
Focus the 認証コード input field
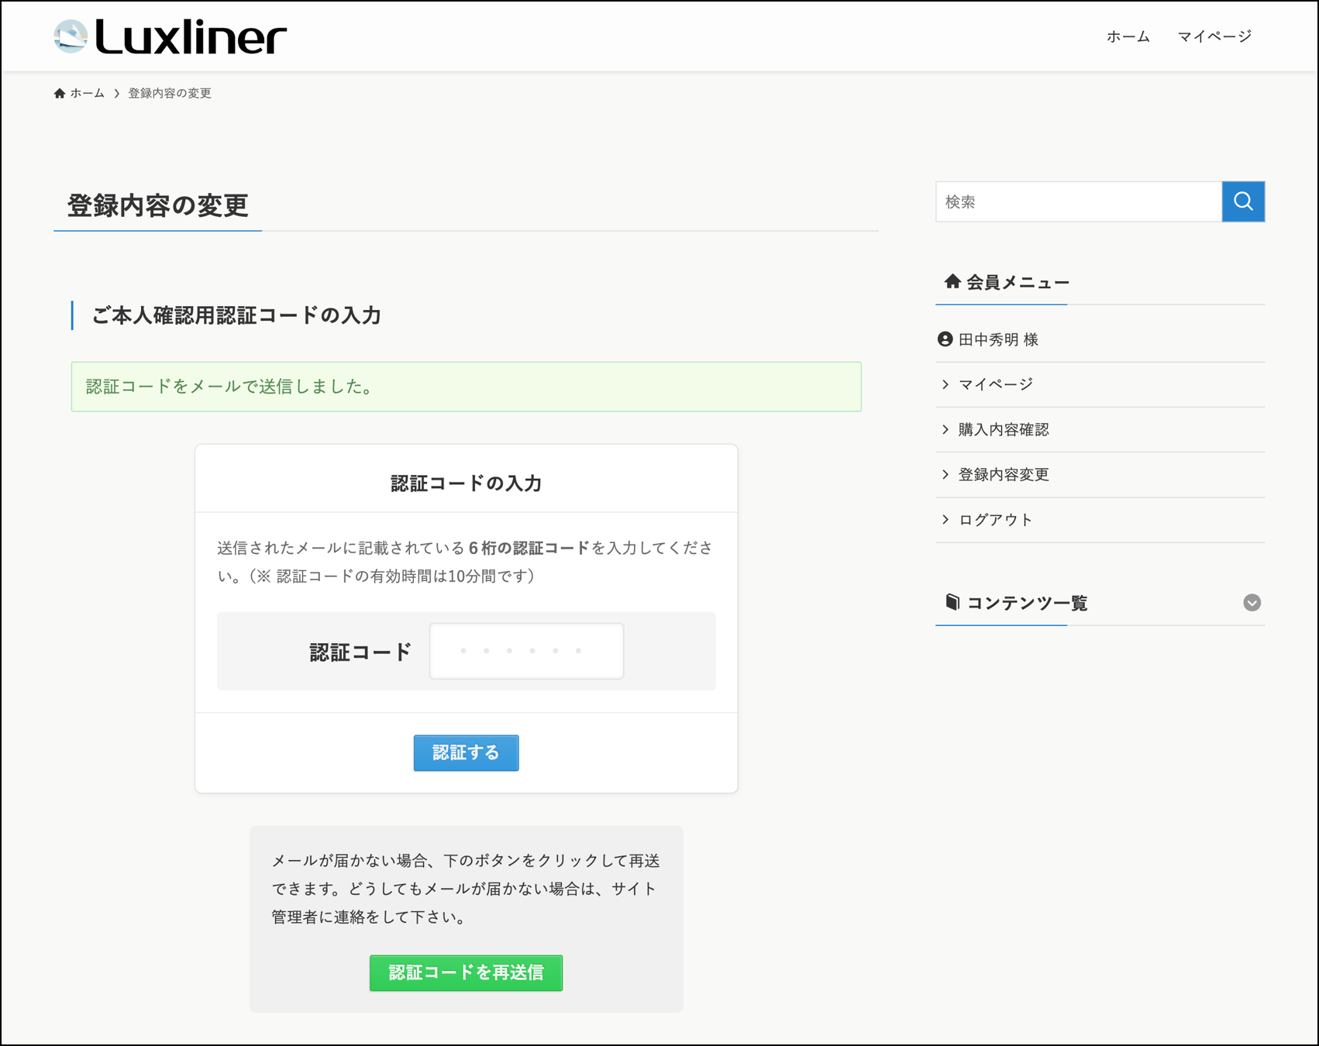[526, 651]
